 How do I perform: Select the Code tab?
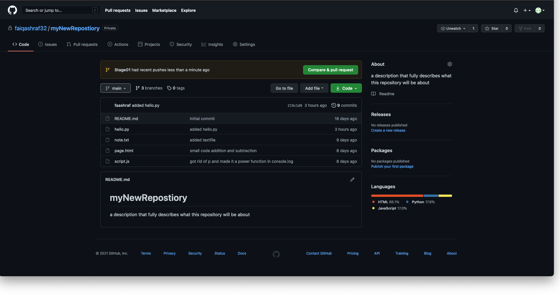click(x=21, y=44)
